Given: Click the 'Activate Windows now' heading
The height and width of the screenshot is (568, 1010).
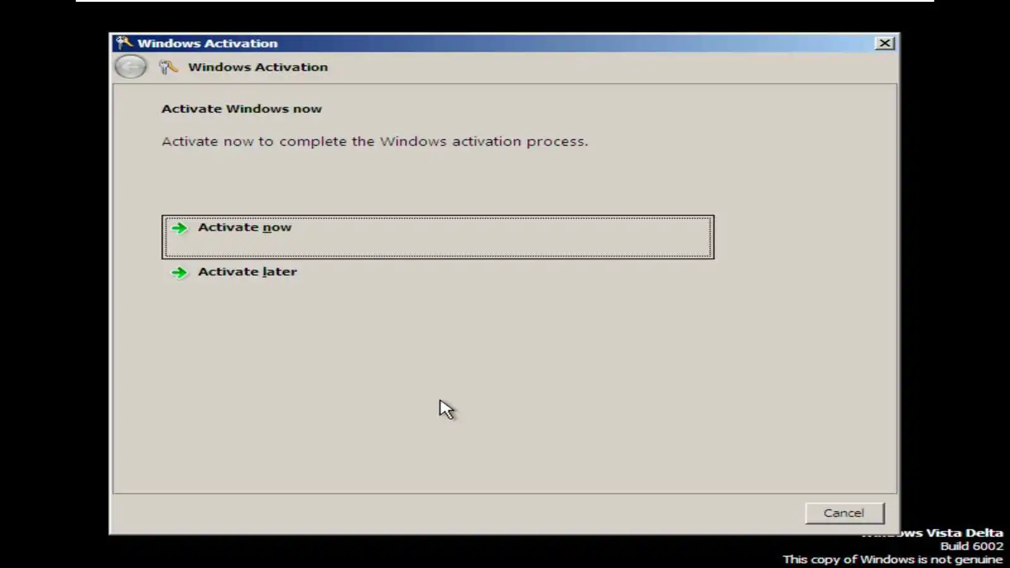Looking at the screenshot, I should click(x=242, y=109).
